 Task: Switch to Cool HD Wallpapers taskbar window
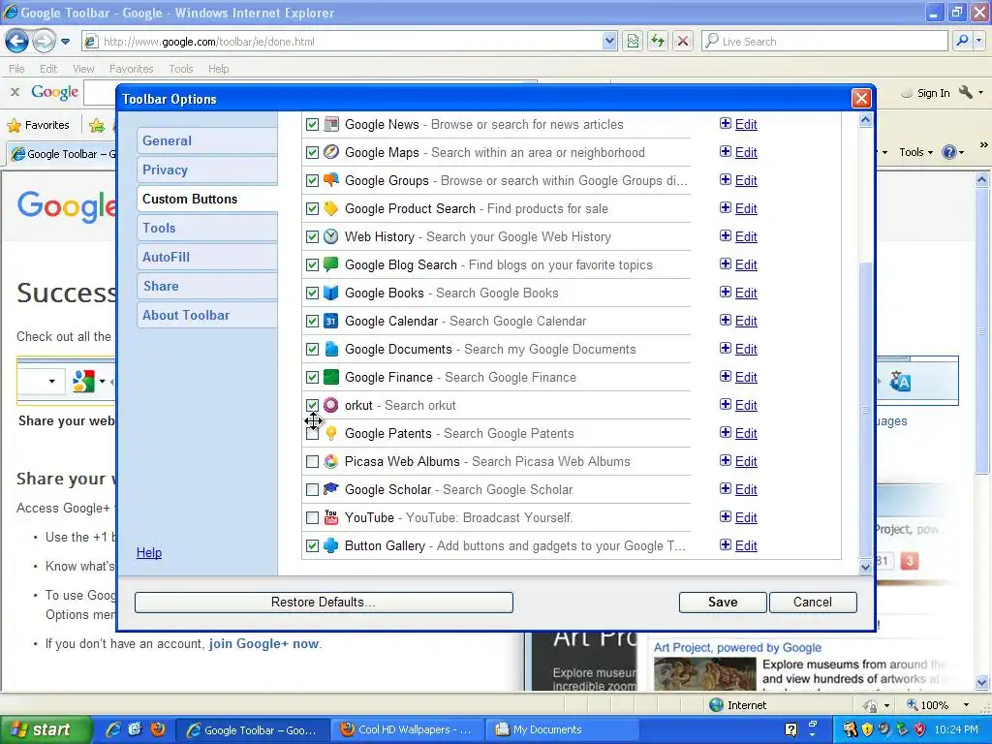[x=408, y=729]
